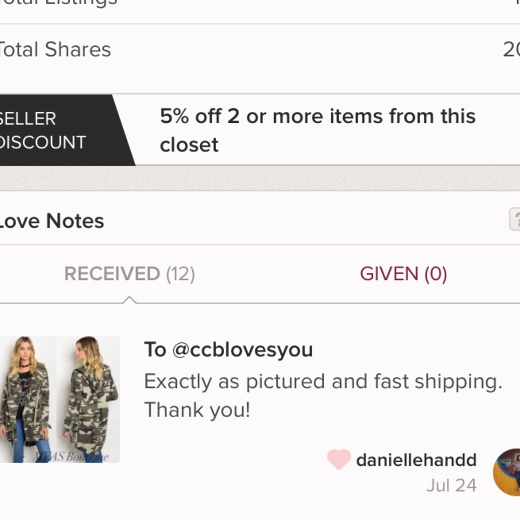
Task: Visit the daniellehandd username link
Action: tap(416, 460)
